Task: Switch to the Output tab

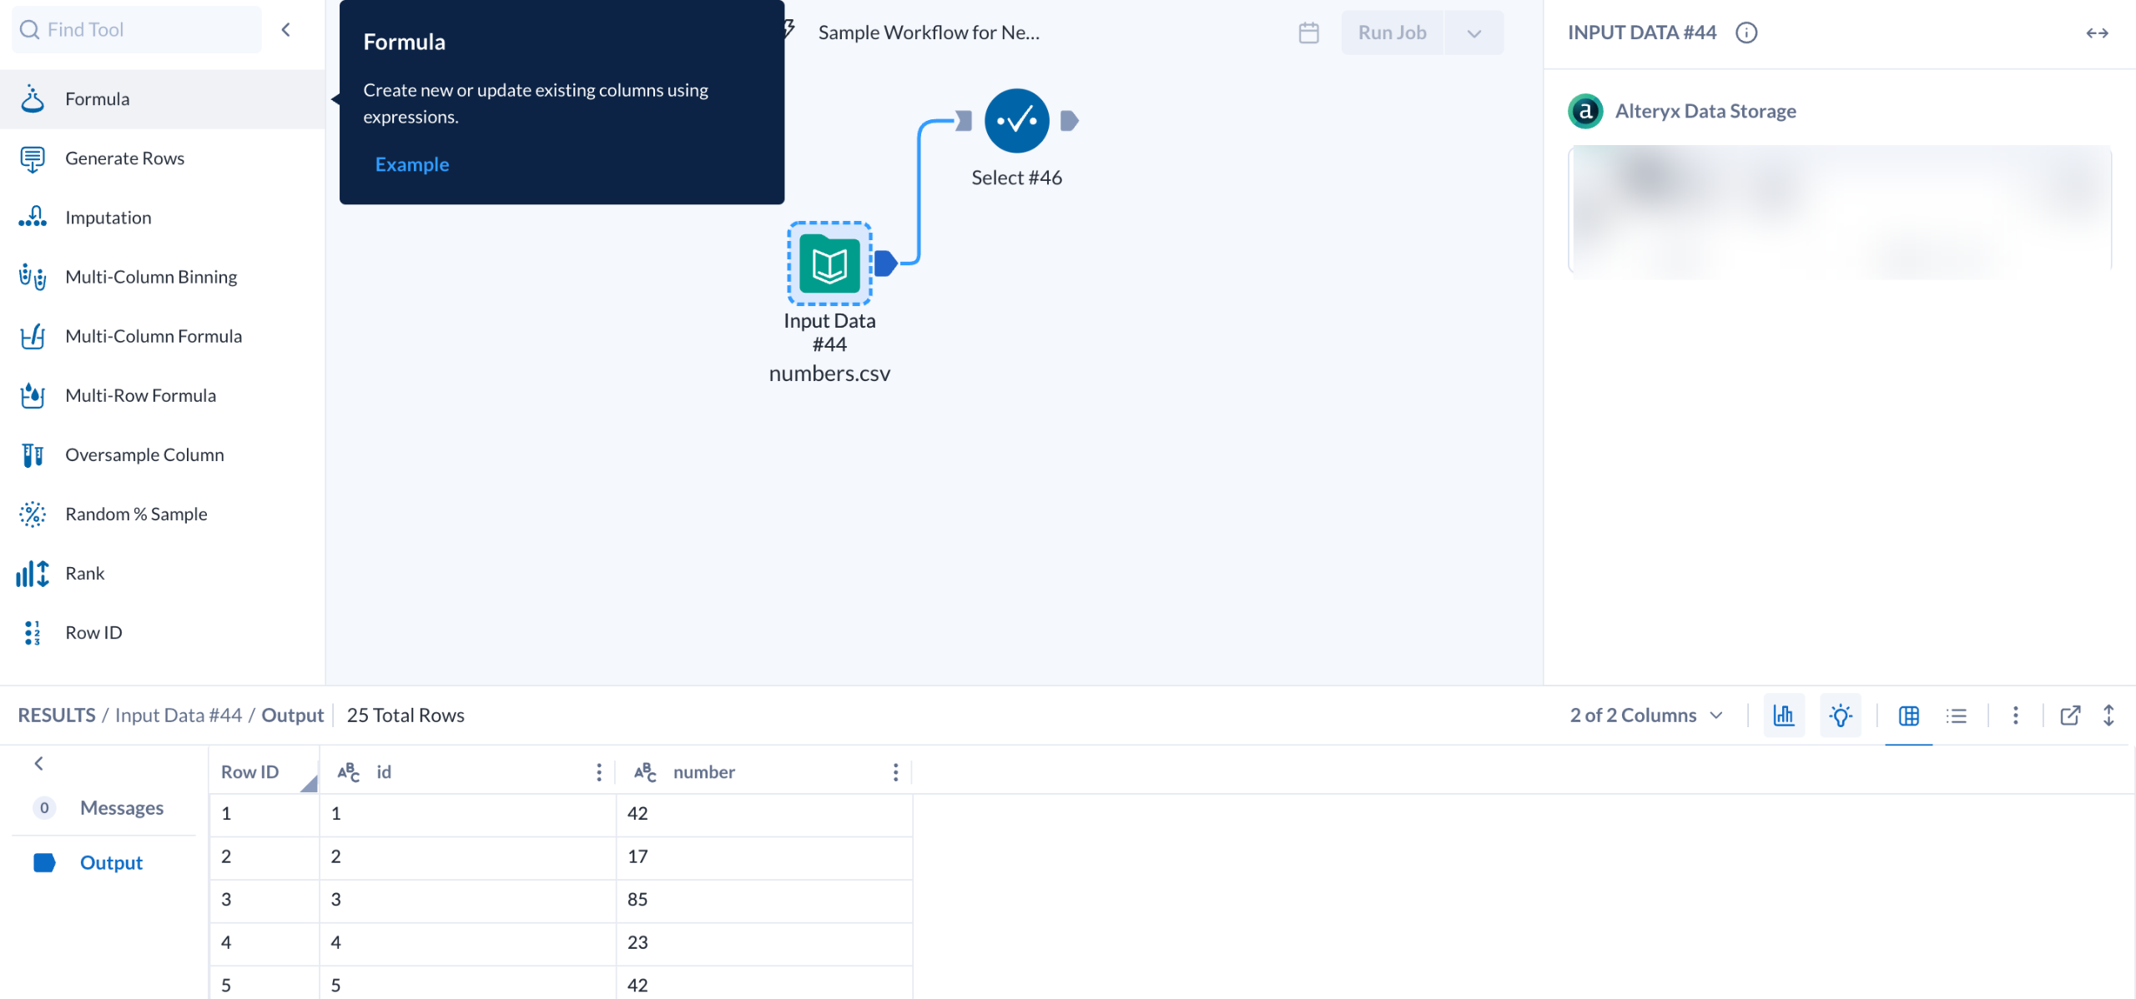Action: pyautogui.click(x=111, y=863)
